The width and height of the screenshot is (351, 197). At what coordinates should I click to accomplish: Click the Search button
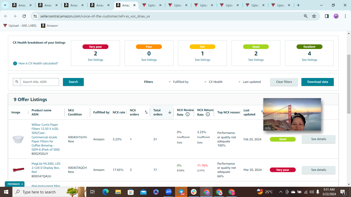73,82
